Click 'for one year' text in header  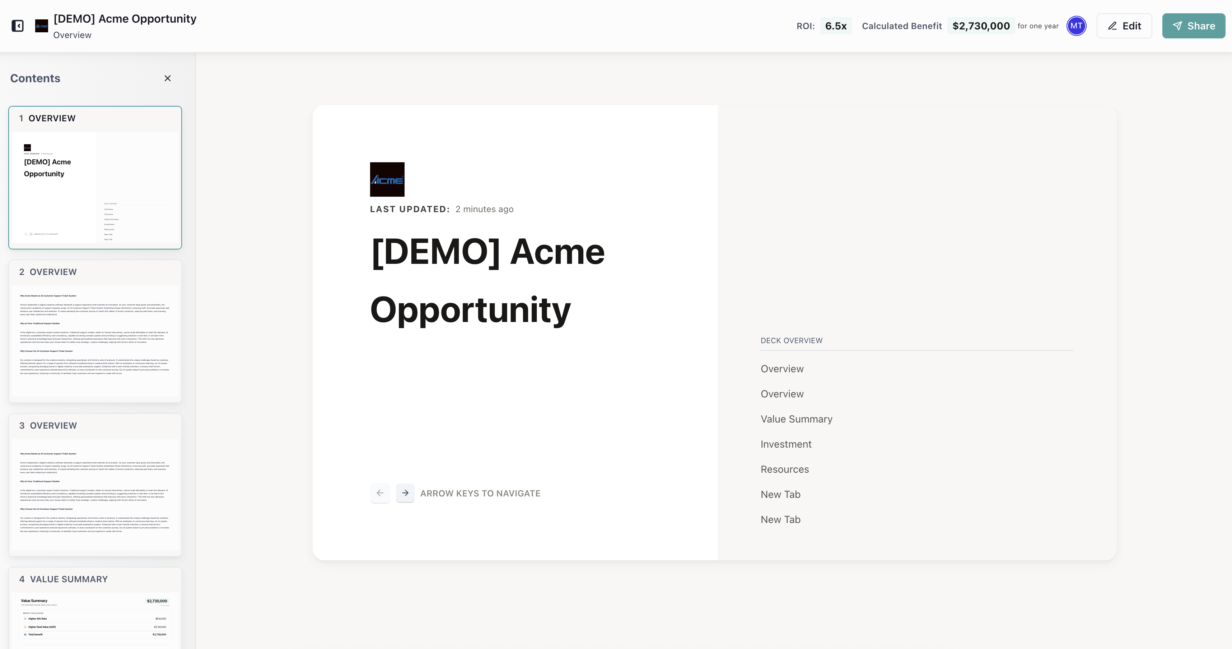[1038, 26]
